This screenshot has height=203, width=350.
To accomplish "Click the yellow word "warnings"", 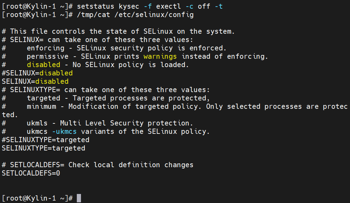I will click(160, 56).
